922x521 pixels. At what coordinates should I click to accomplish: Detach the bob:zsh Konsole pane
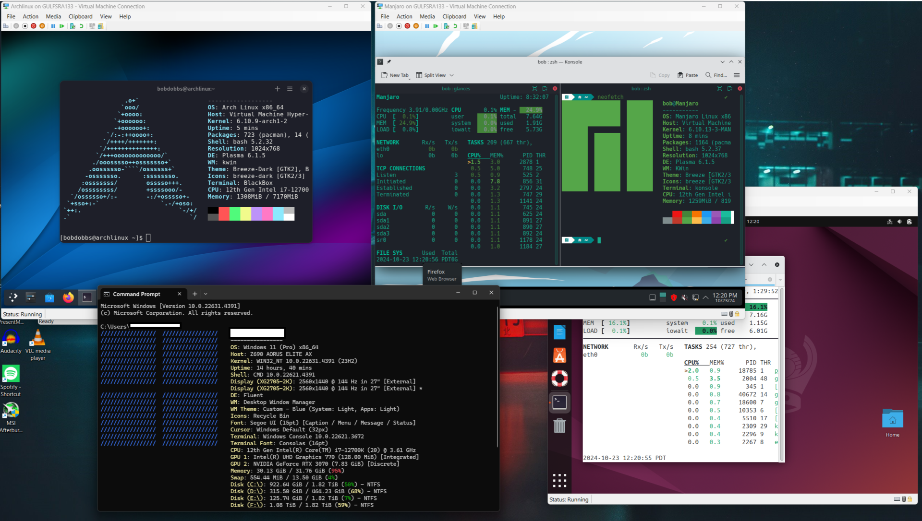(729, 89)
